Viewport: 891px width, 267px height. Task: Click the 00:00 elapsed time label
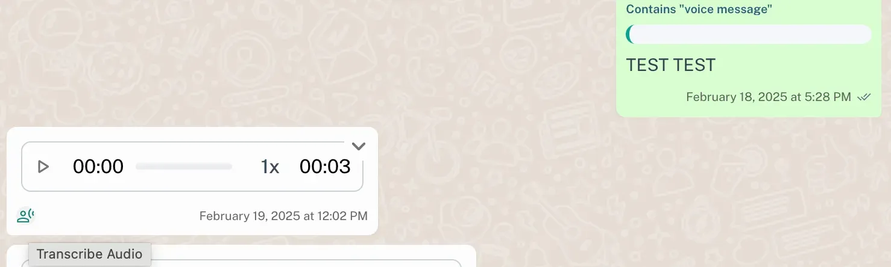pyautogui.click(x=98, y=167)
